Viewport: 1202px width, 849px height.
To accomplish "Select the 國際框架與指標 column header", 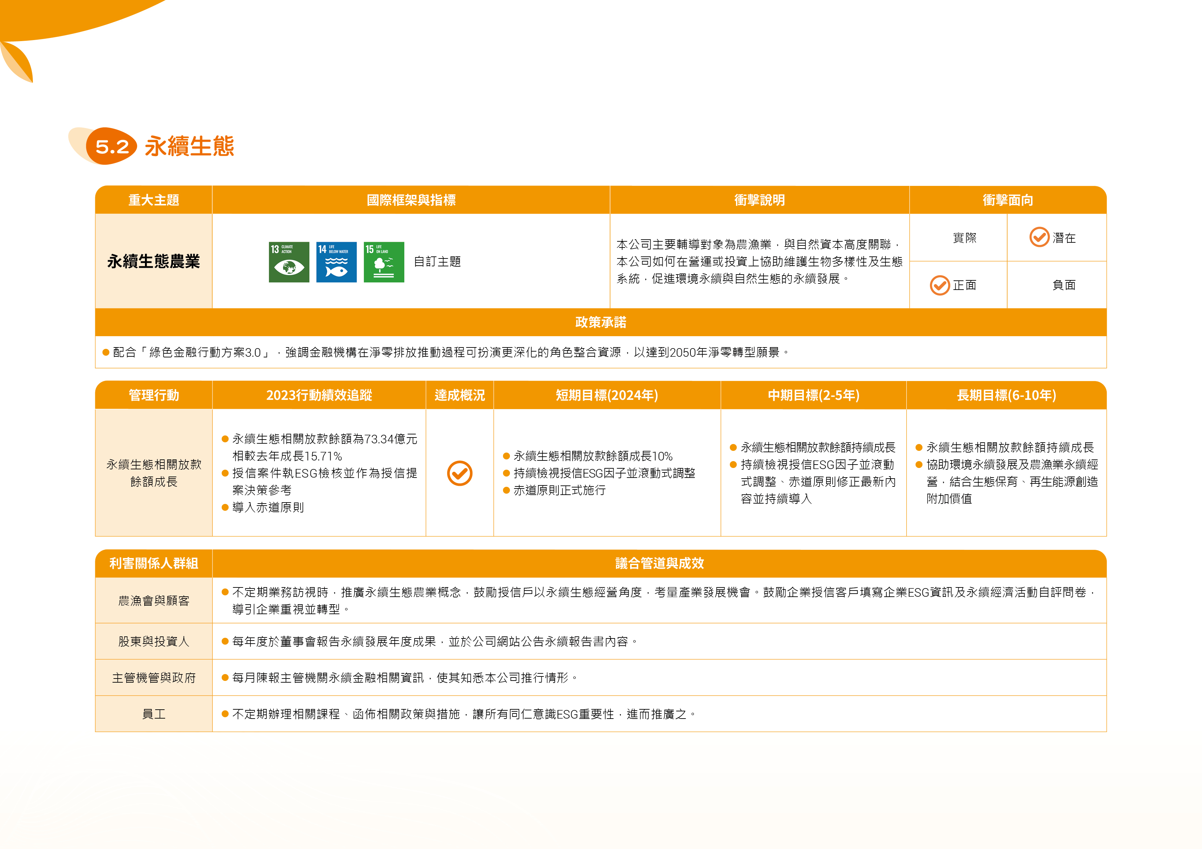I will click(x=411, y=200).
